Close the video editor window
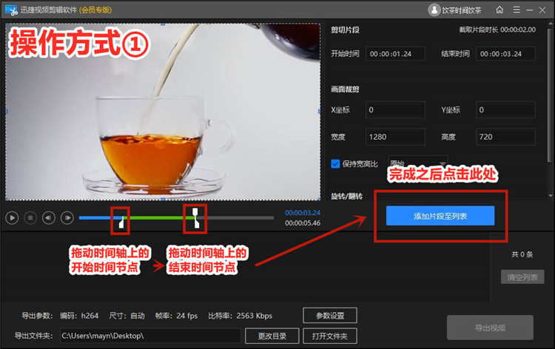 coord(542,10)
